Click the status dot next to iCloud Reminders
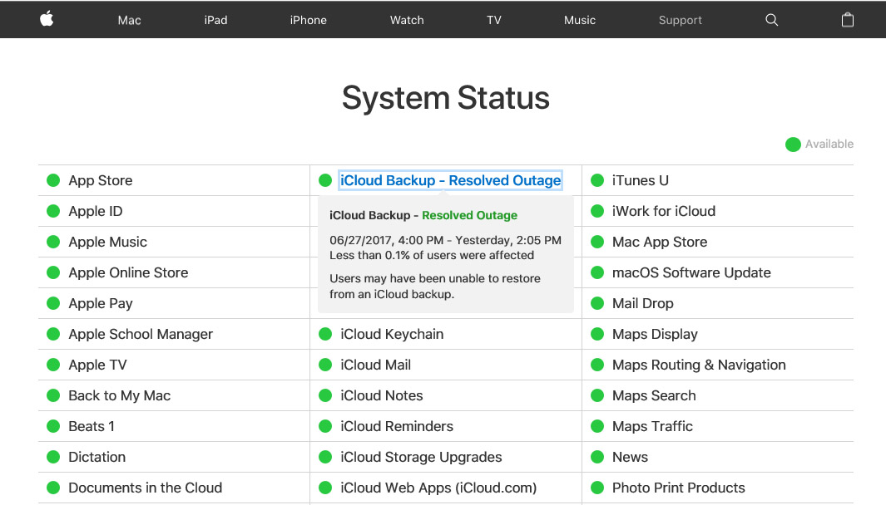The image size is (886, 505). 325,427
